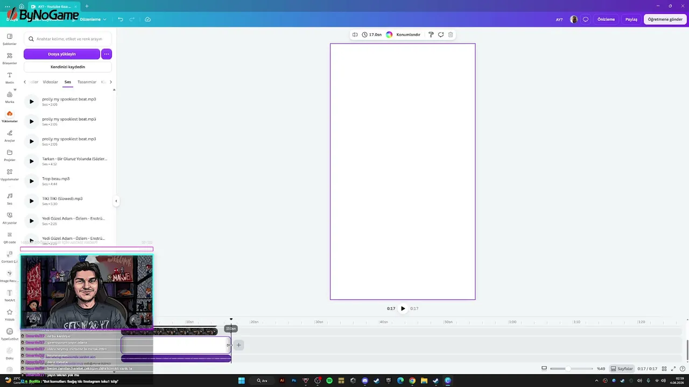Open the Marka brand panel
The height and width of the screenshot is (387, 689).
[x=10, y=97]
